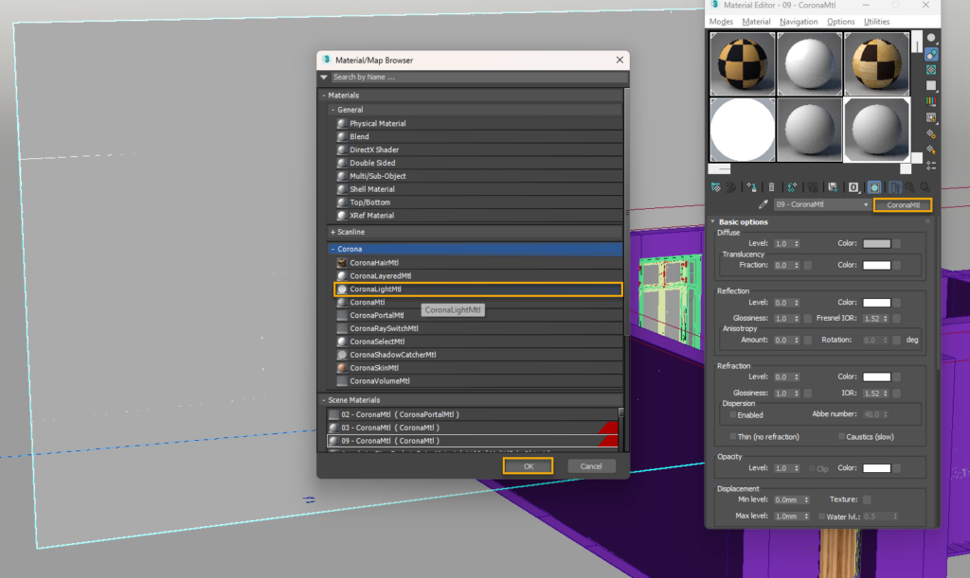Open the 09 - CoronaMtl name dropdown
The image size is (970, 578).
866,204
